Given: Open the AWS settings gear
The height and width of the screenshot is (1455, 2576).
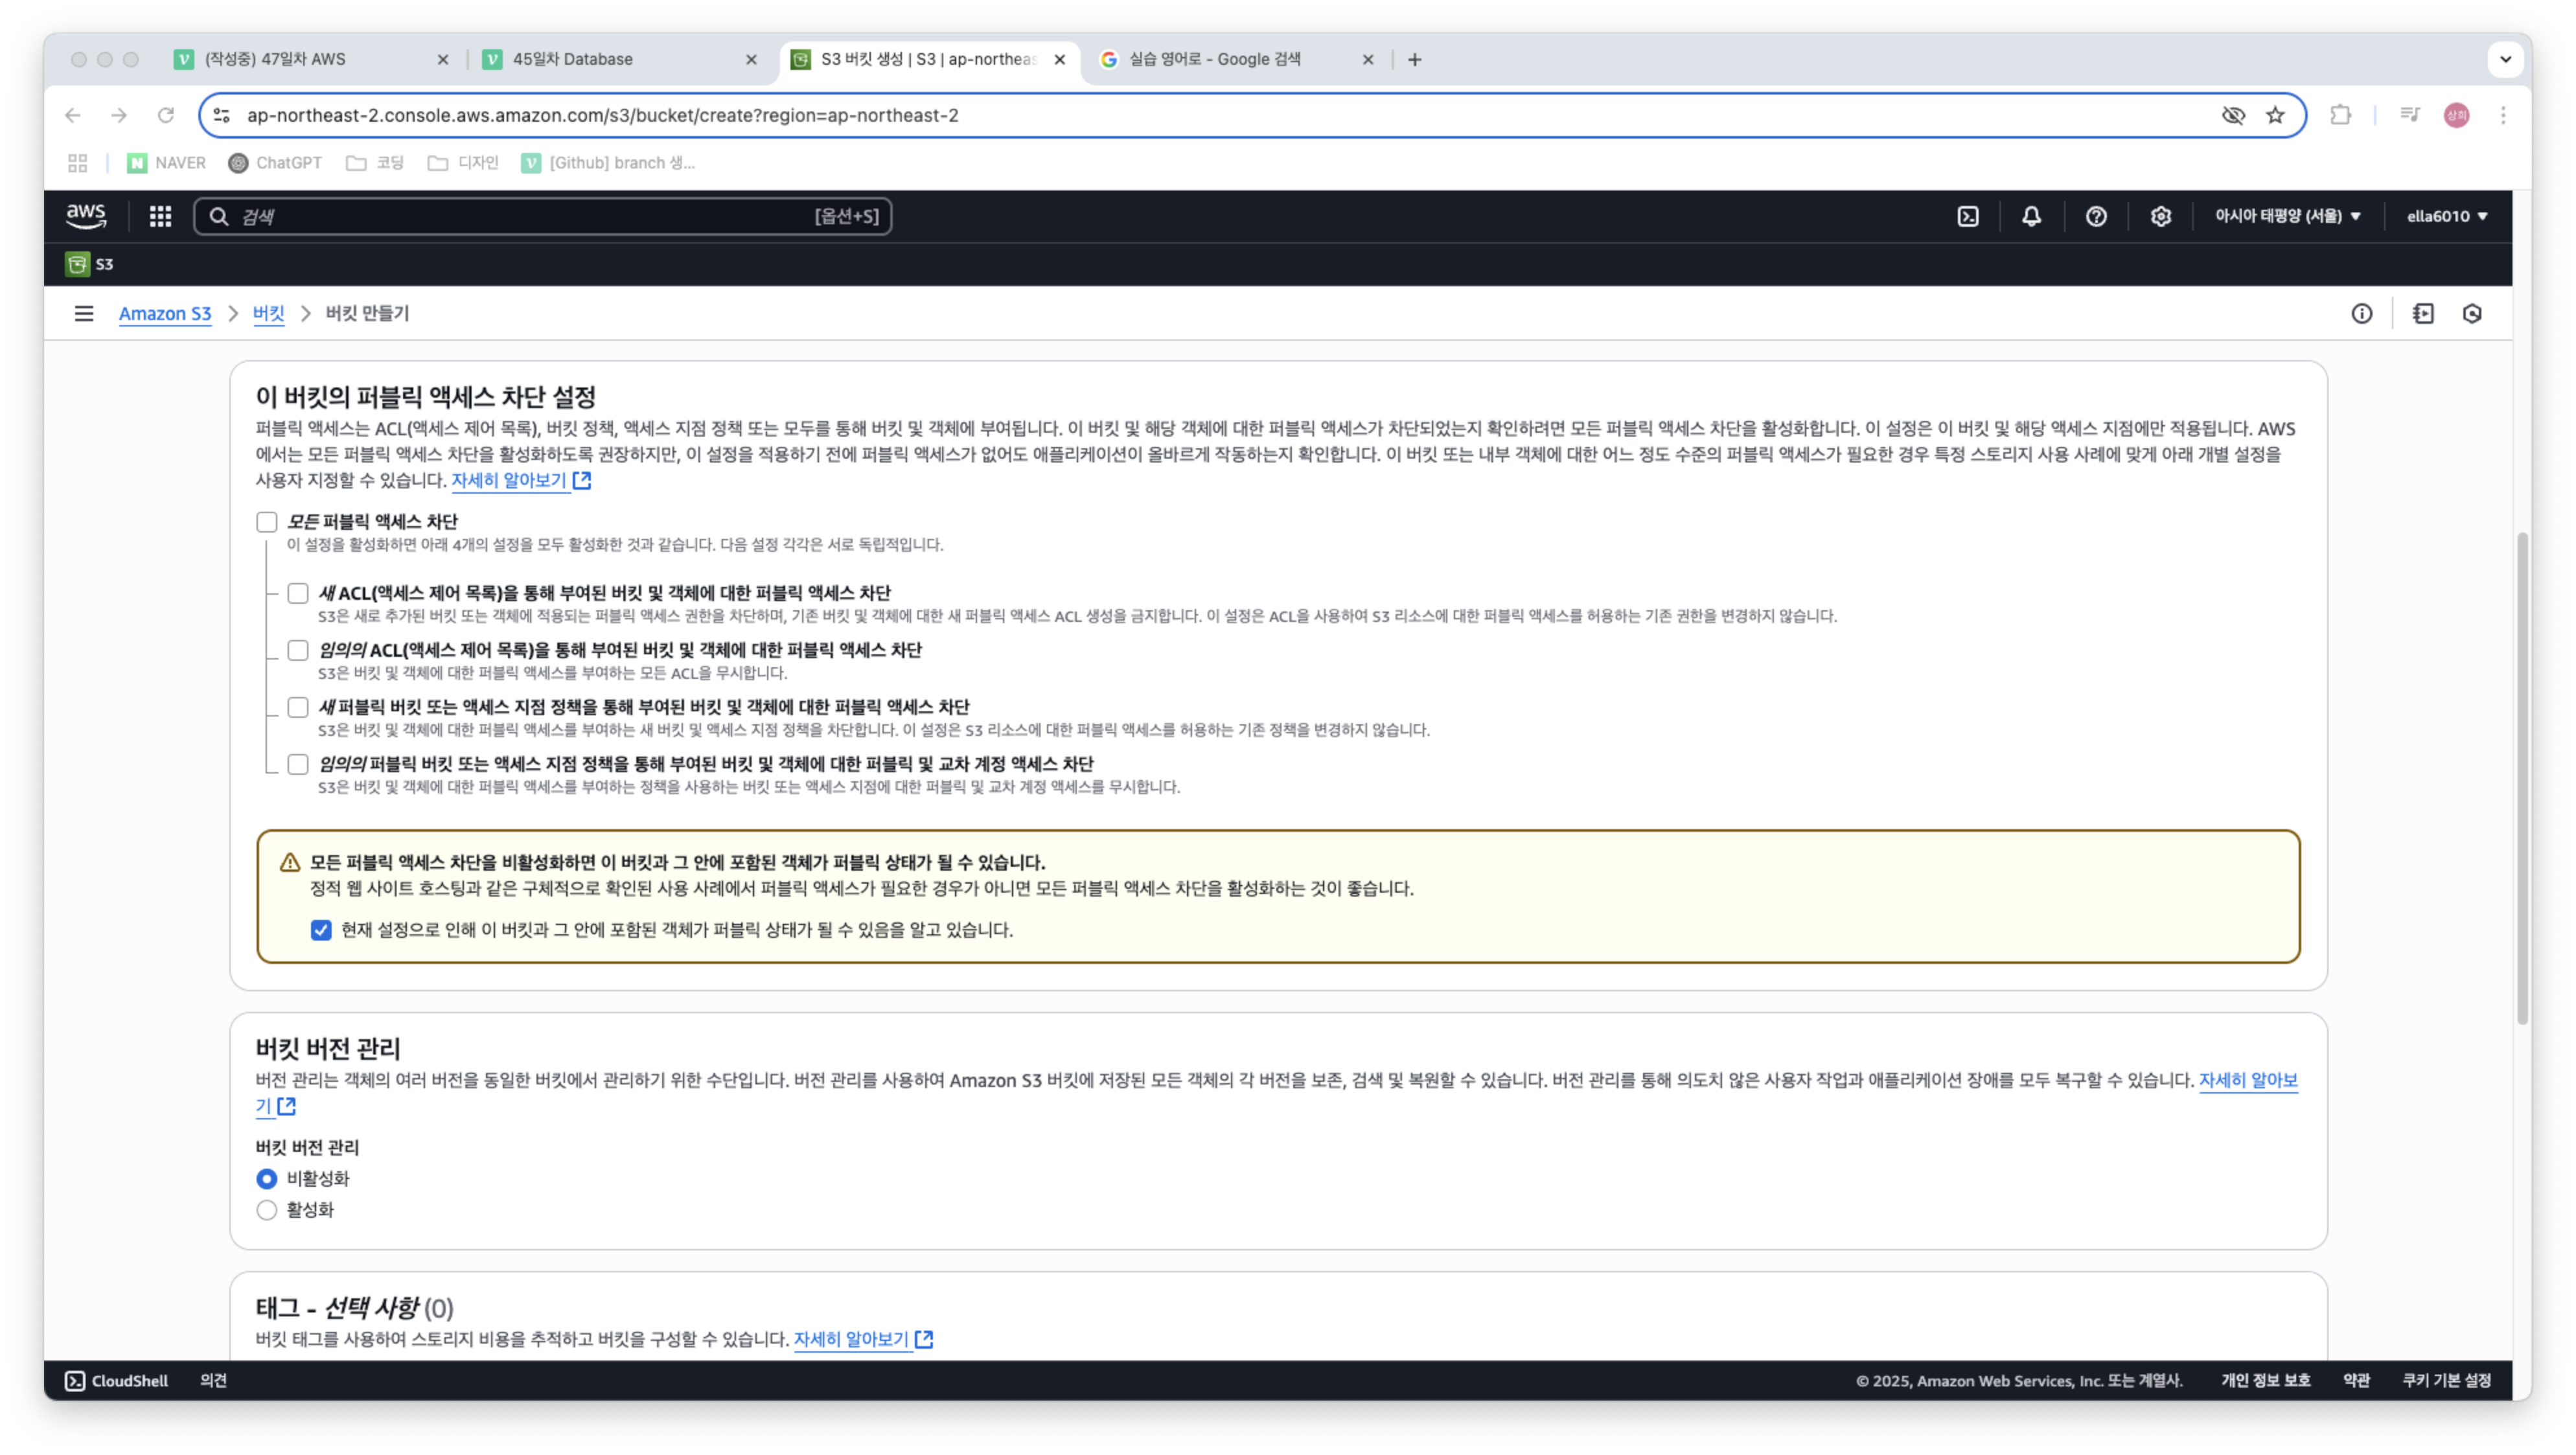Looking at the screenshot, I should tap(2160, 216).
